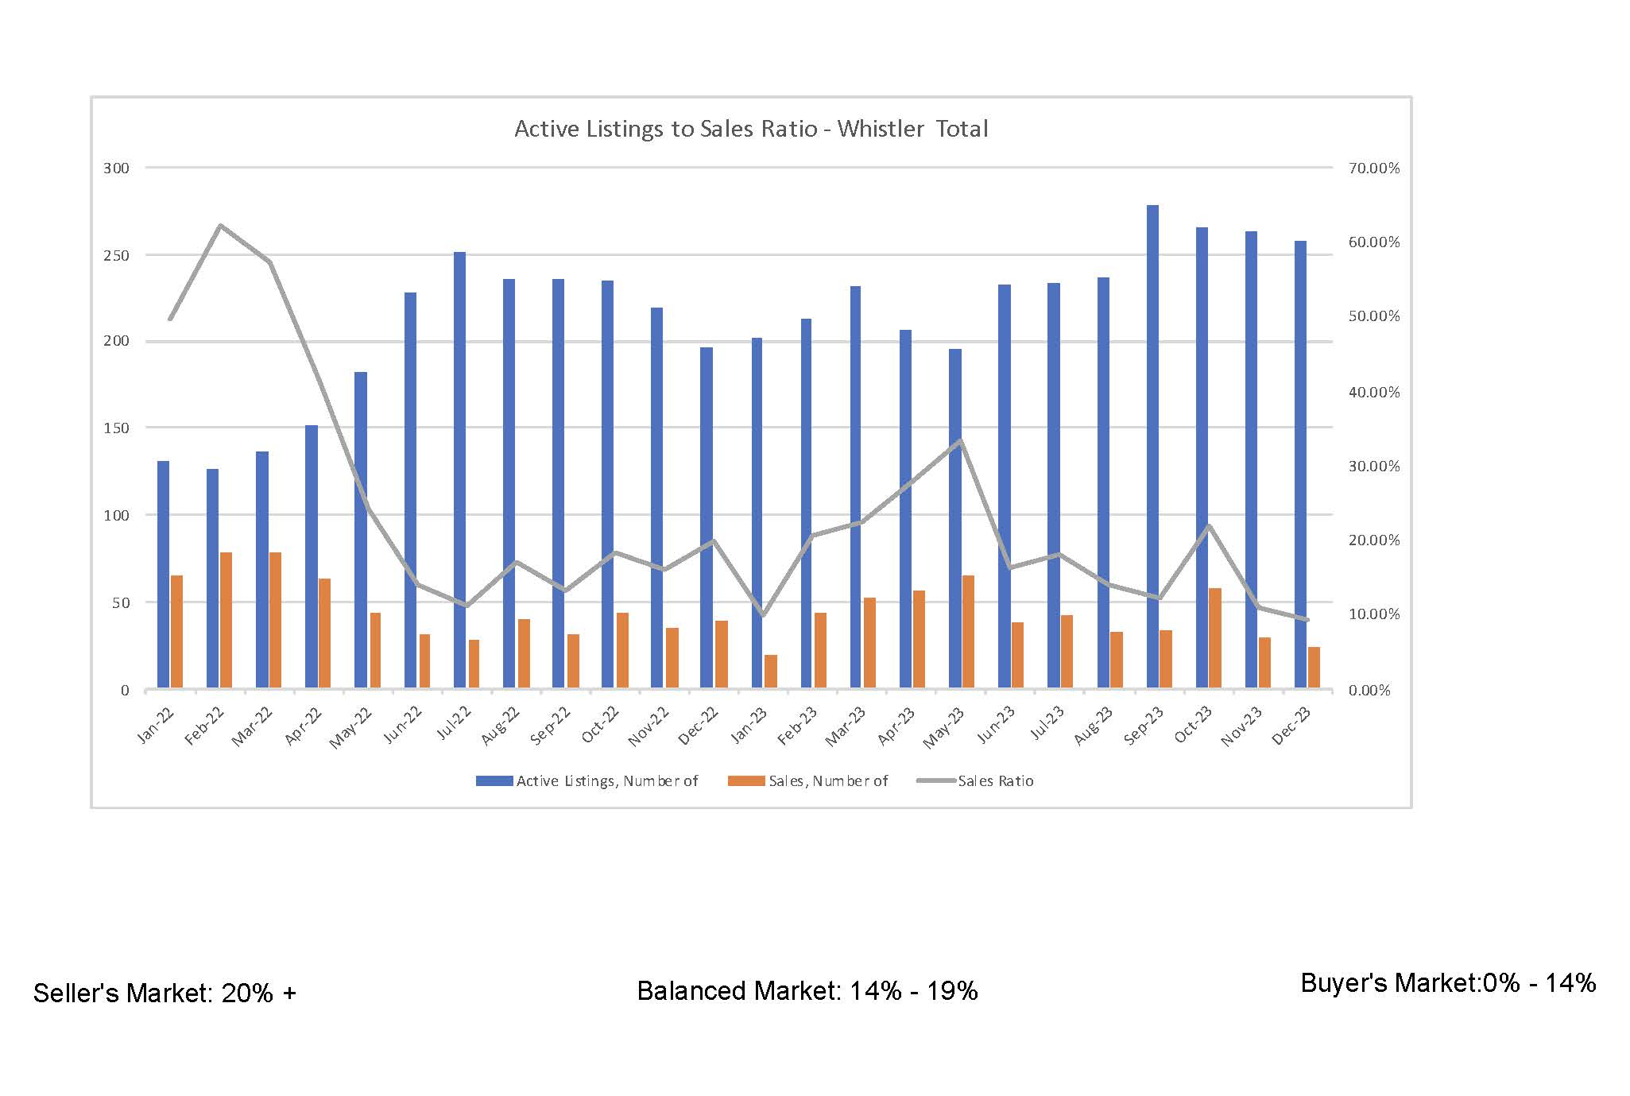This screenshot has width=1630, height=1096.
Task: Click the Mar-22 x-axis label
Action: point(253,726)
